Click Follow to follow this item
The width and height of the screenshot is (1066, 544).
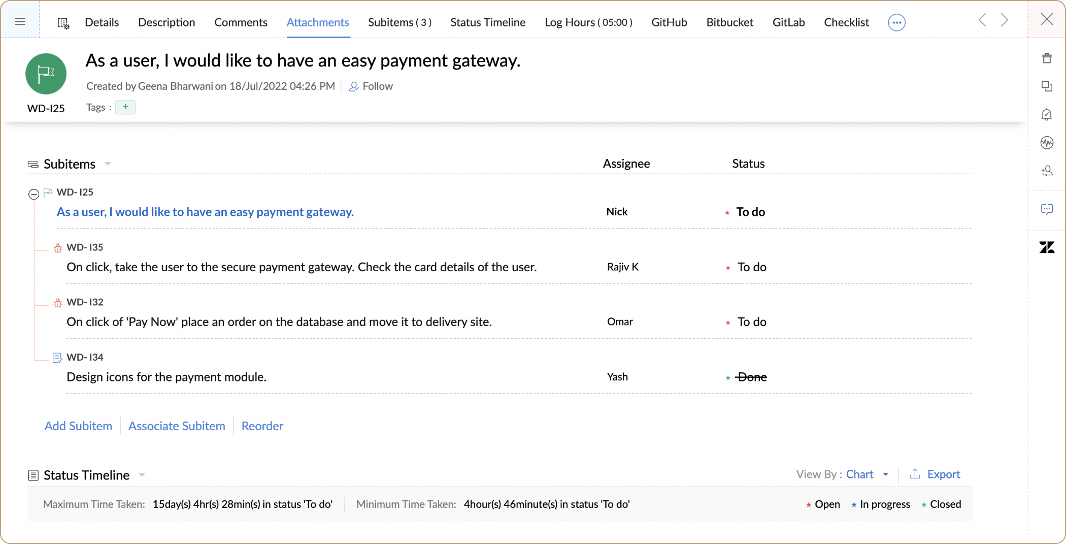pyautogui.click(x=371, y=86)
